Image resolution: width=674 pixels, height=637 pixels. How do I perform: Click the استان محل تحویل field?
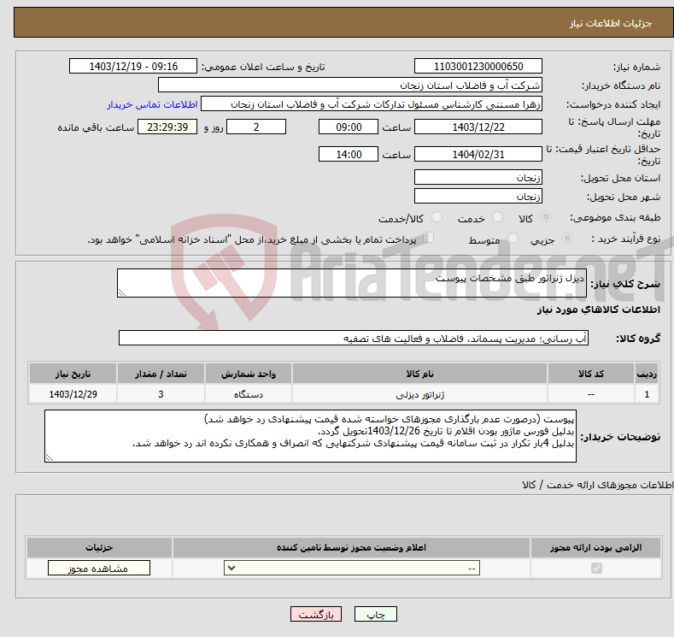478,177
